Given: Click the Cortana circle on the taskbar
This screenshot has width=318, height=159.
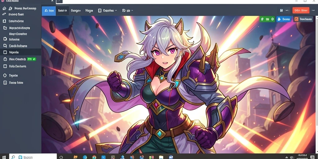Looking at the screenshot, I should [x=61, y=157].
